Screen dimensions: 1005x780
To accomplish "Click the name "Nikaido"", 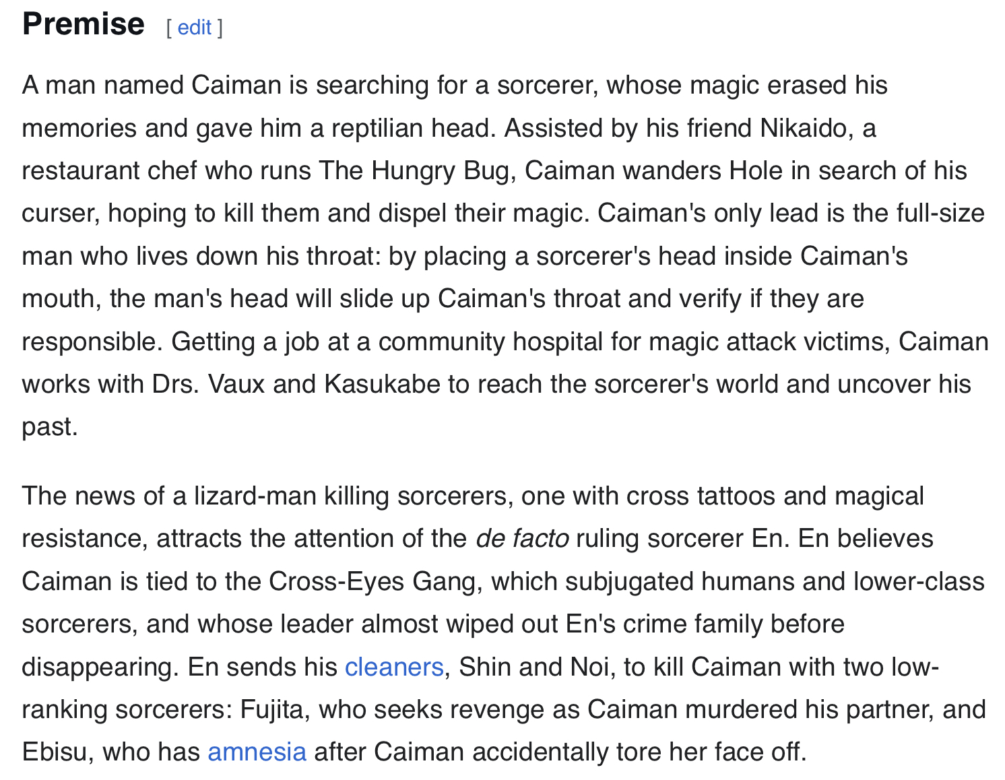I will pos(803,128).
